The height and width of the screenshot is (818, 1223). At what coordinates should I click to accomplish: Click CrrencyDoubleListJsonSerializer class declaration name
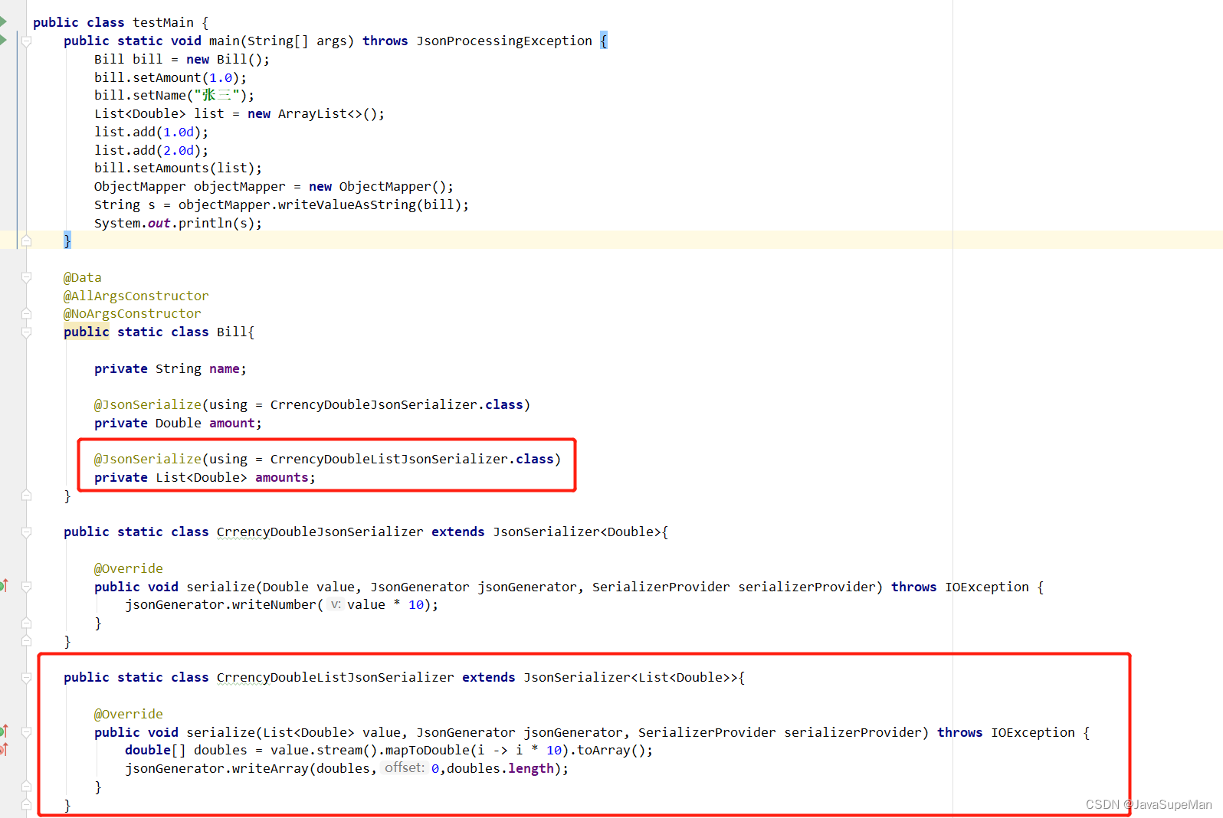[x=336, y=677]
